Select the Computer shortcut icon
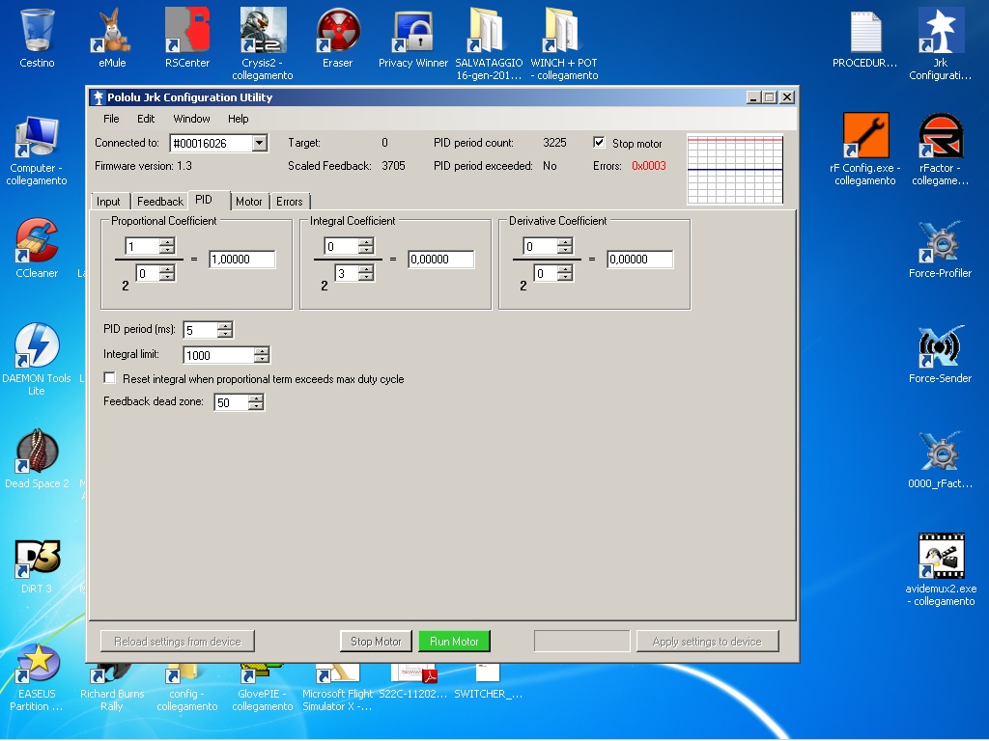This screenshot has height=741, width=989. pos(38,137)
